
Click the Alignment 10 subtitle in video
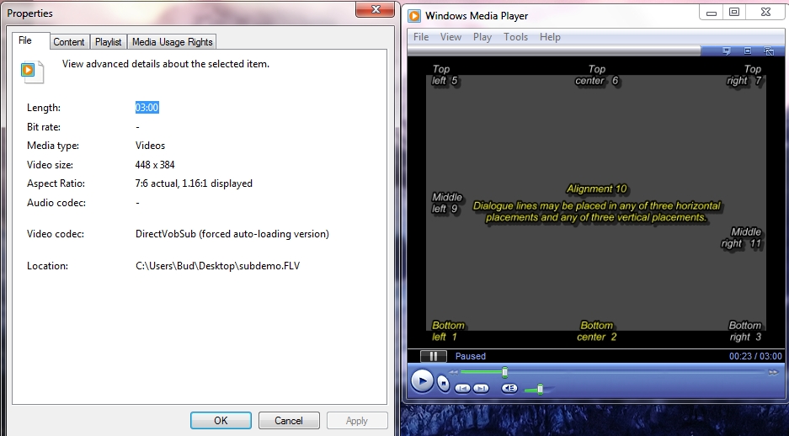tap(597, 189)
